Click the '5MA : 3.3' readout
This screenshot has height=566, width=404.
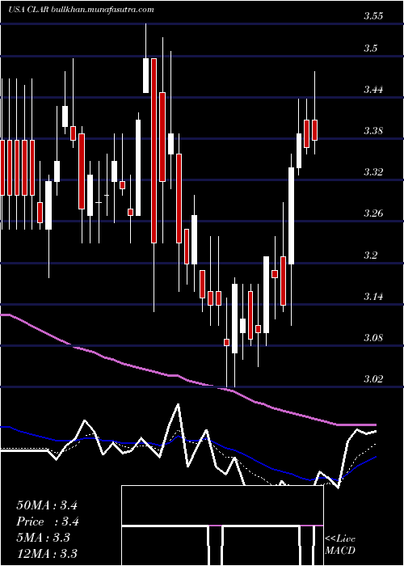[44, 538]
